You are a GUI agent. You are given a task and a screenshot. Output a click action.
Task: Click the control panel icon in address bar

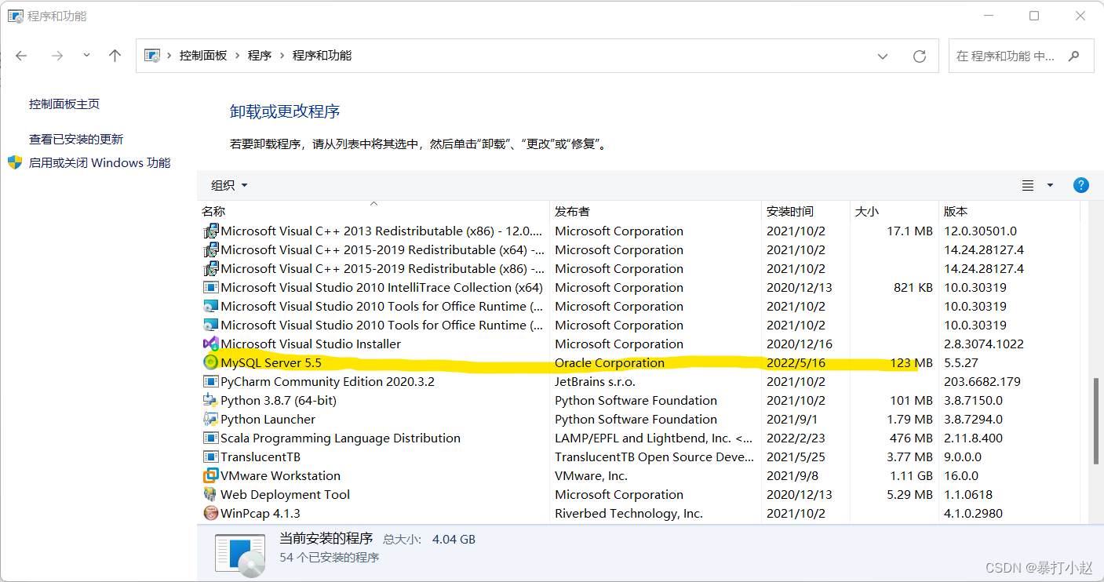point(152,56)
